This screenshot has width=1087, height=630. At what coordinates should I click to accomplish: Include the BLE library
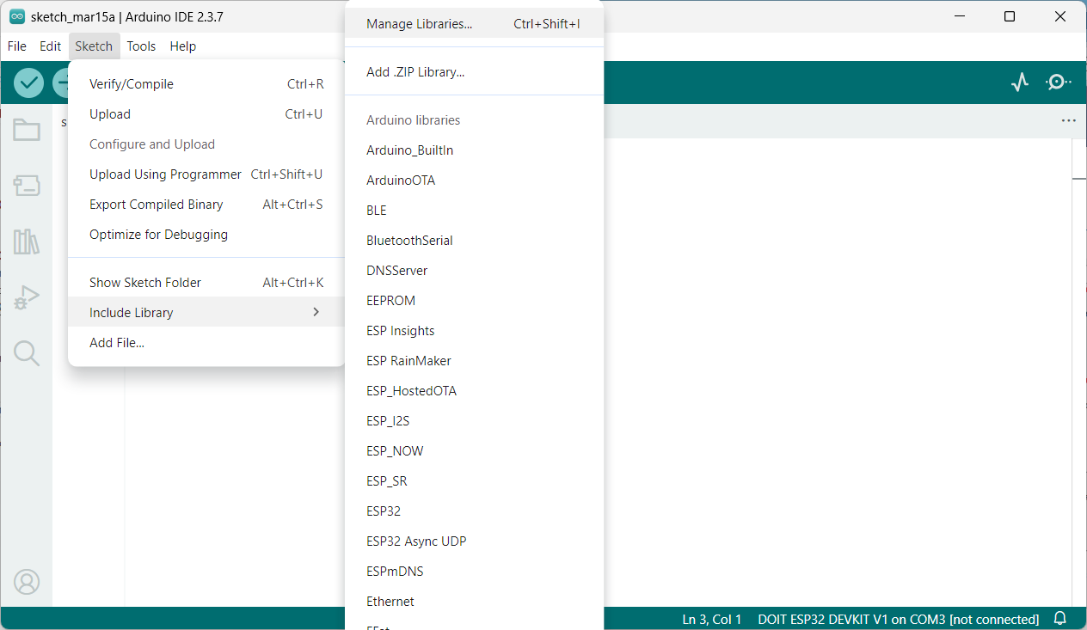tap(474, 211)
